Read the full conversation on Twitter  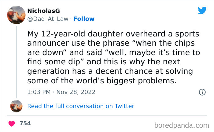point(81,106)
